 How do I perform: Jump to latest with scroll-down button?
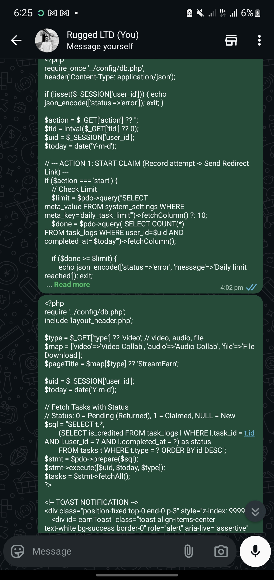(255, 512)
